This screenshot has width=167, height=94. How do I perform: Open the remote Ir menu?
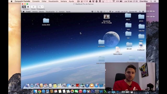(57, 11)
